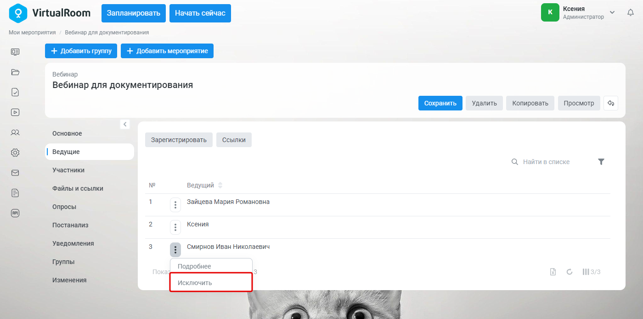Image resolution: width=643 pixels, height=319 pixels.
Task: Open the settings gear in left sidebar
Action: pyautogui.click(x=15, y=153)
